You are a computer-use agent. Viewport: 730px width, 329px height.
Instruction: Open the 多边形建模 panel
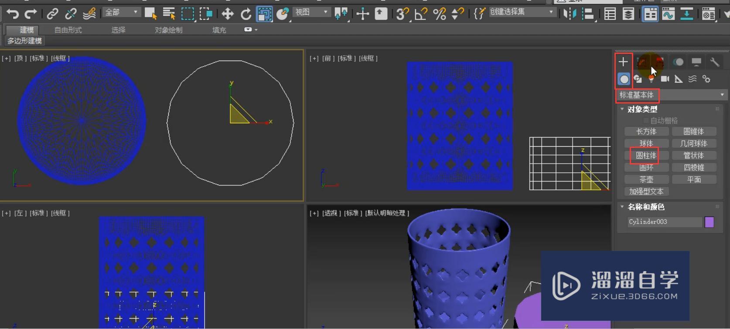point(25,41)
